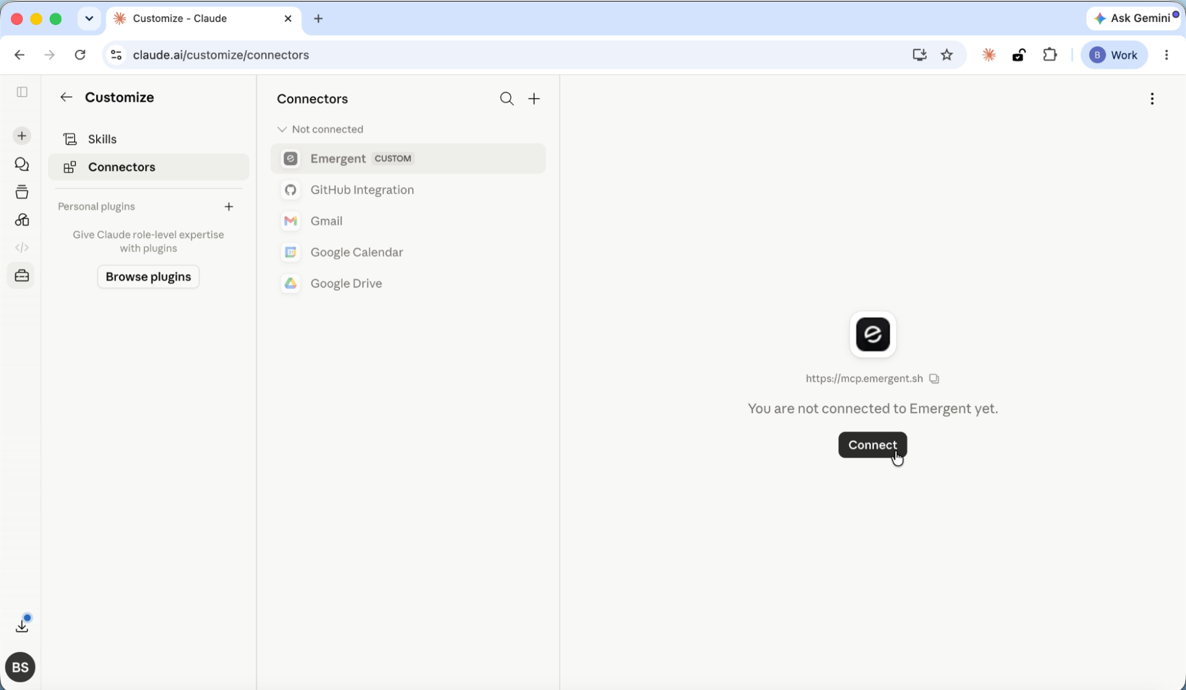
Task: Select the Customize - Claude tab
Action: tap(204, 18)
